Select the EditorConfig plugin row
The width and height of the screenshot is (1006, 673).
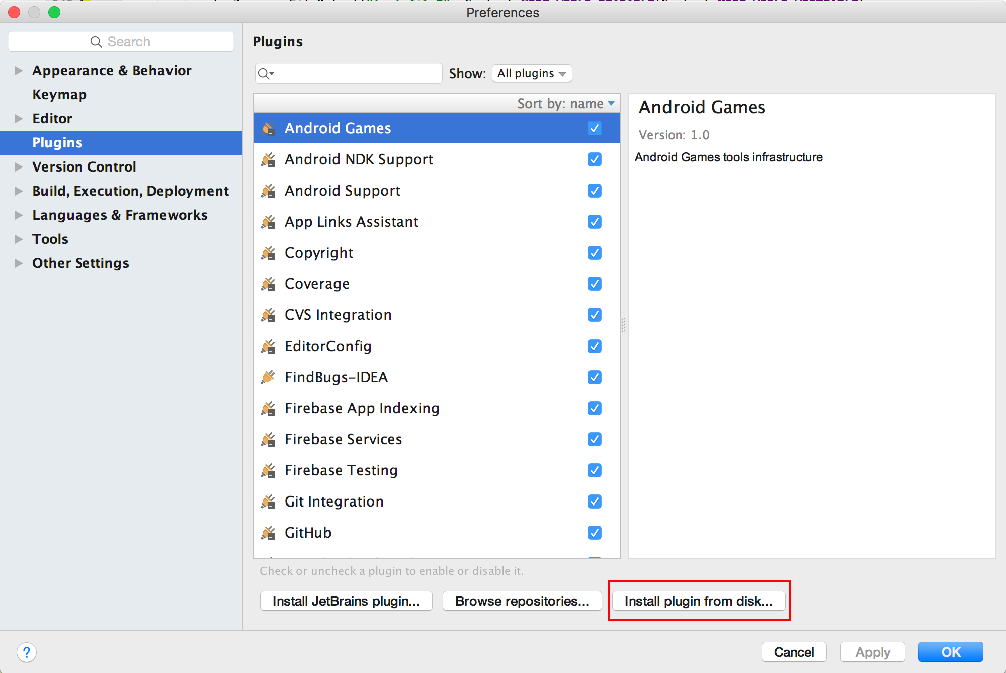(x=437, y=346)
